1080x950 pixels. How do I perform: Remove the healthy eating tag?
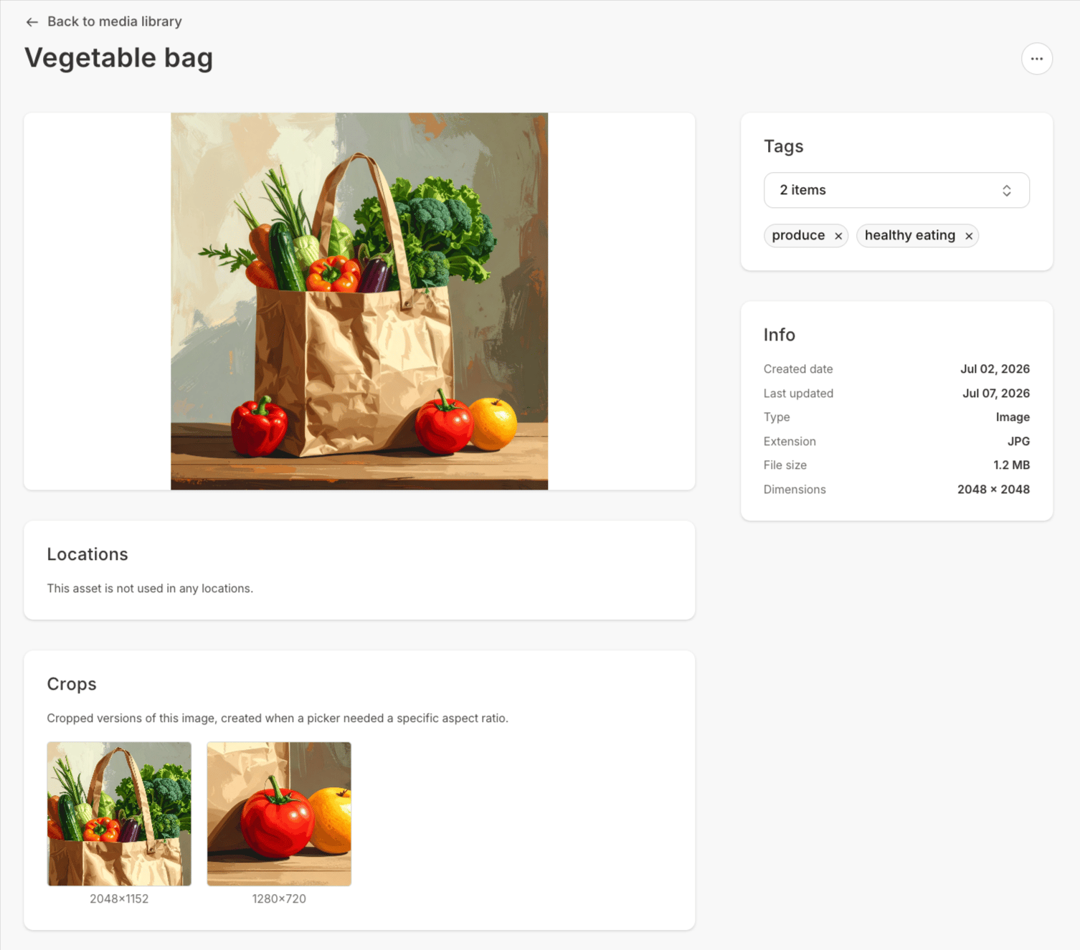coord(968,236)
